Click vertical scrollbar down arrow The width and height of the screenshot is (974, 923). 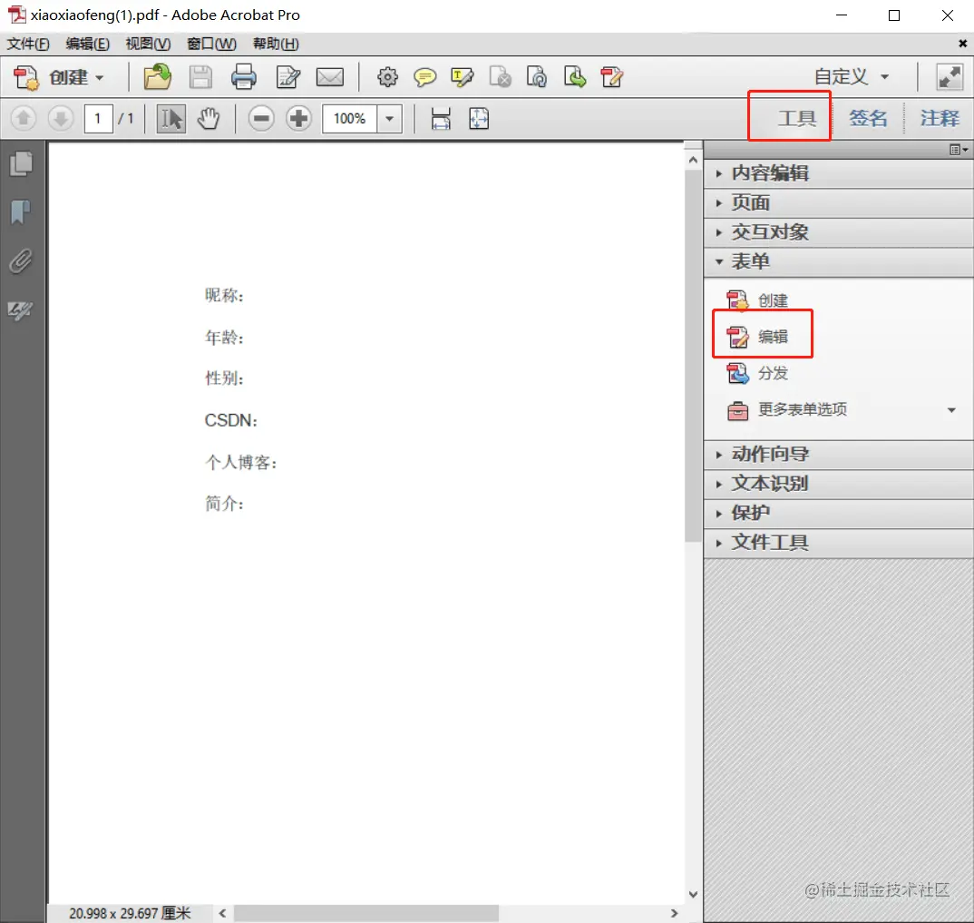coord(693,894)
